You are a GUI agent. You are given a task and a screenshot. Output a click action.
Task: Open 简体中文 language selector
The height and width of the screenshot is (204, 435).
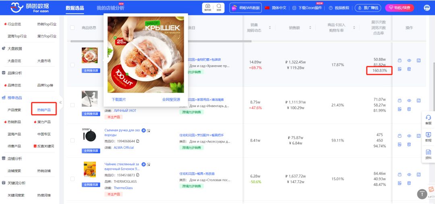pyautogui.click(x=275, y=8)
